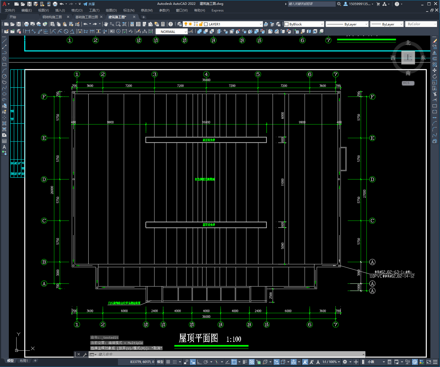Image resolution: width=440 pixels, height=367 pixels.
Task: Open the 标注(N) menu
Action: 129,10
